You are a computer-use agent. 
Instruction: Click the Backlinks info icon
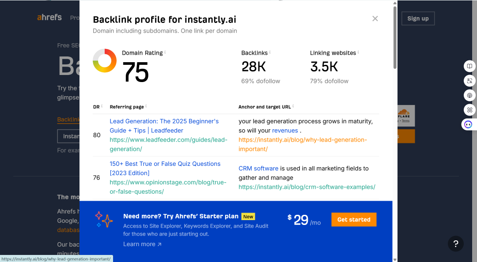[x=270, y=52]
